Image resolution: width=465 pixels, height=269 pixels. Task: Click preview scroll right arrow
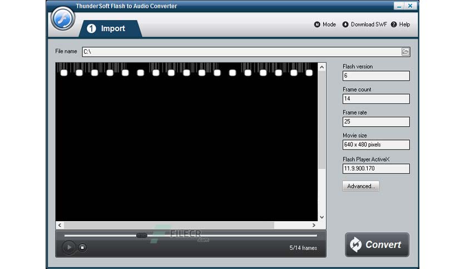[x=314, y=225]
